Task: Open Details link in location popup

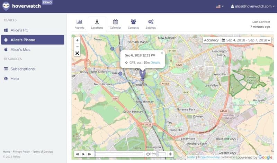Action: pyautogui.click(x=155, y=63)
